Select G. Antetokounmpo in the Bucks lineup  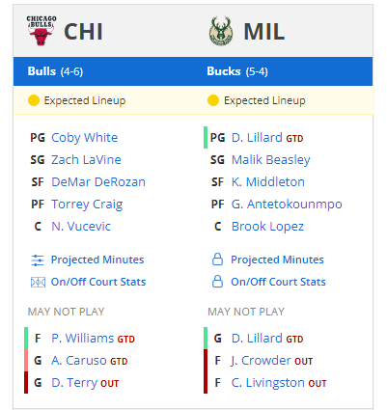pos(287,205)
